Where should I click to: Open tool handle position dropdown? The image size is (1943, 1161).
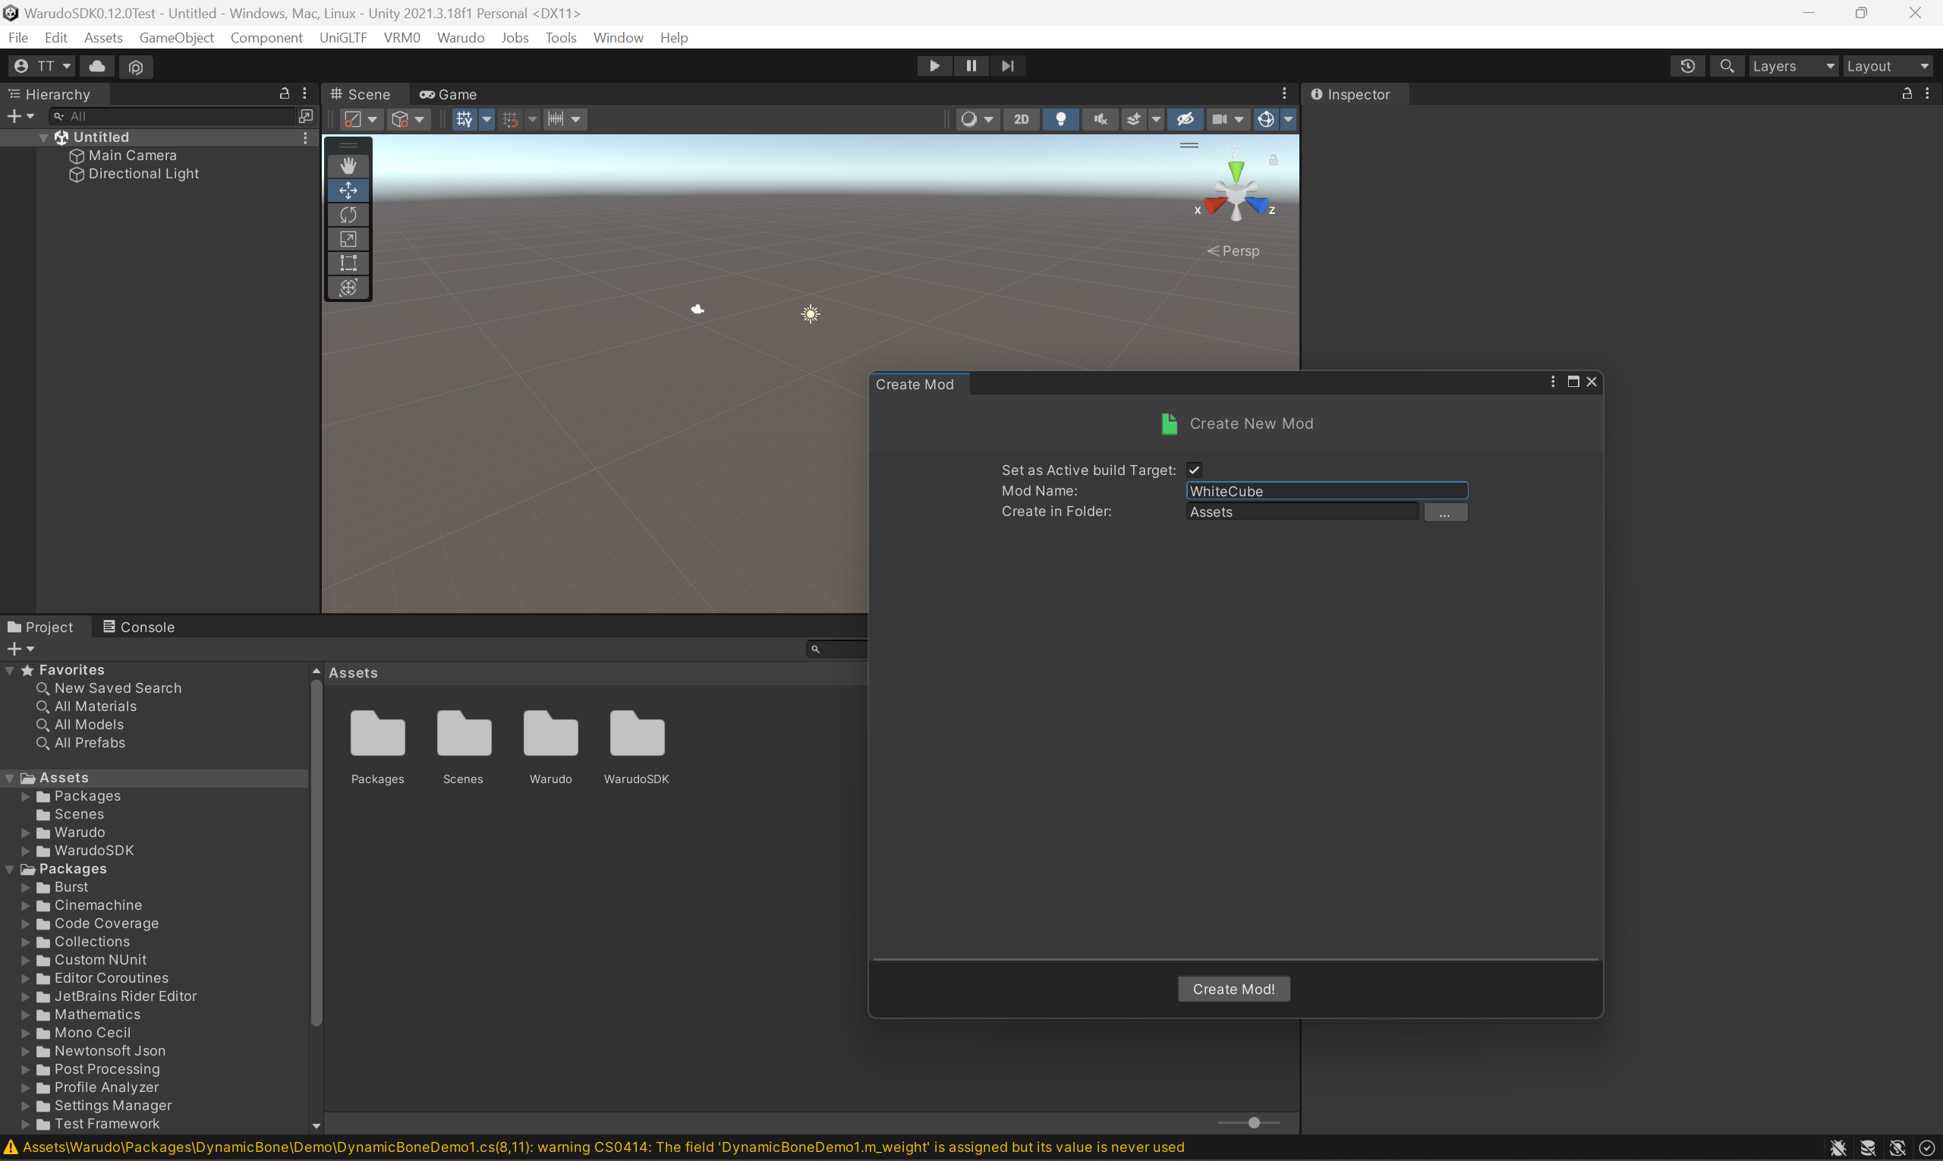point(361,119)
